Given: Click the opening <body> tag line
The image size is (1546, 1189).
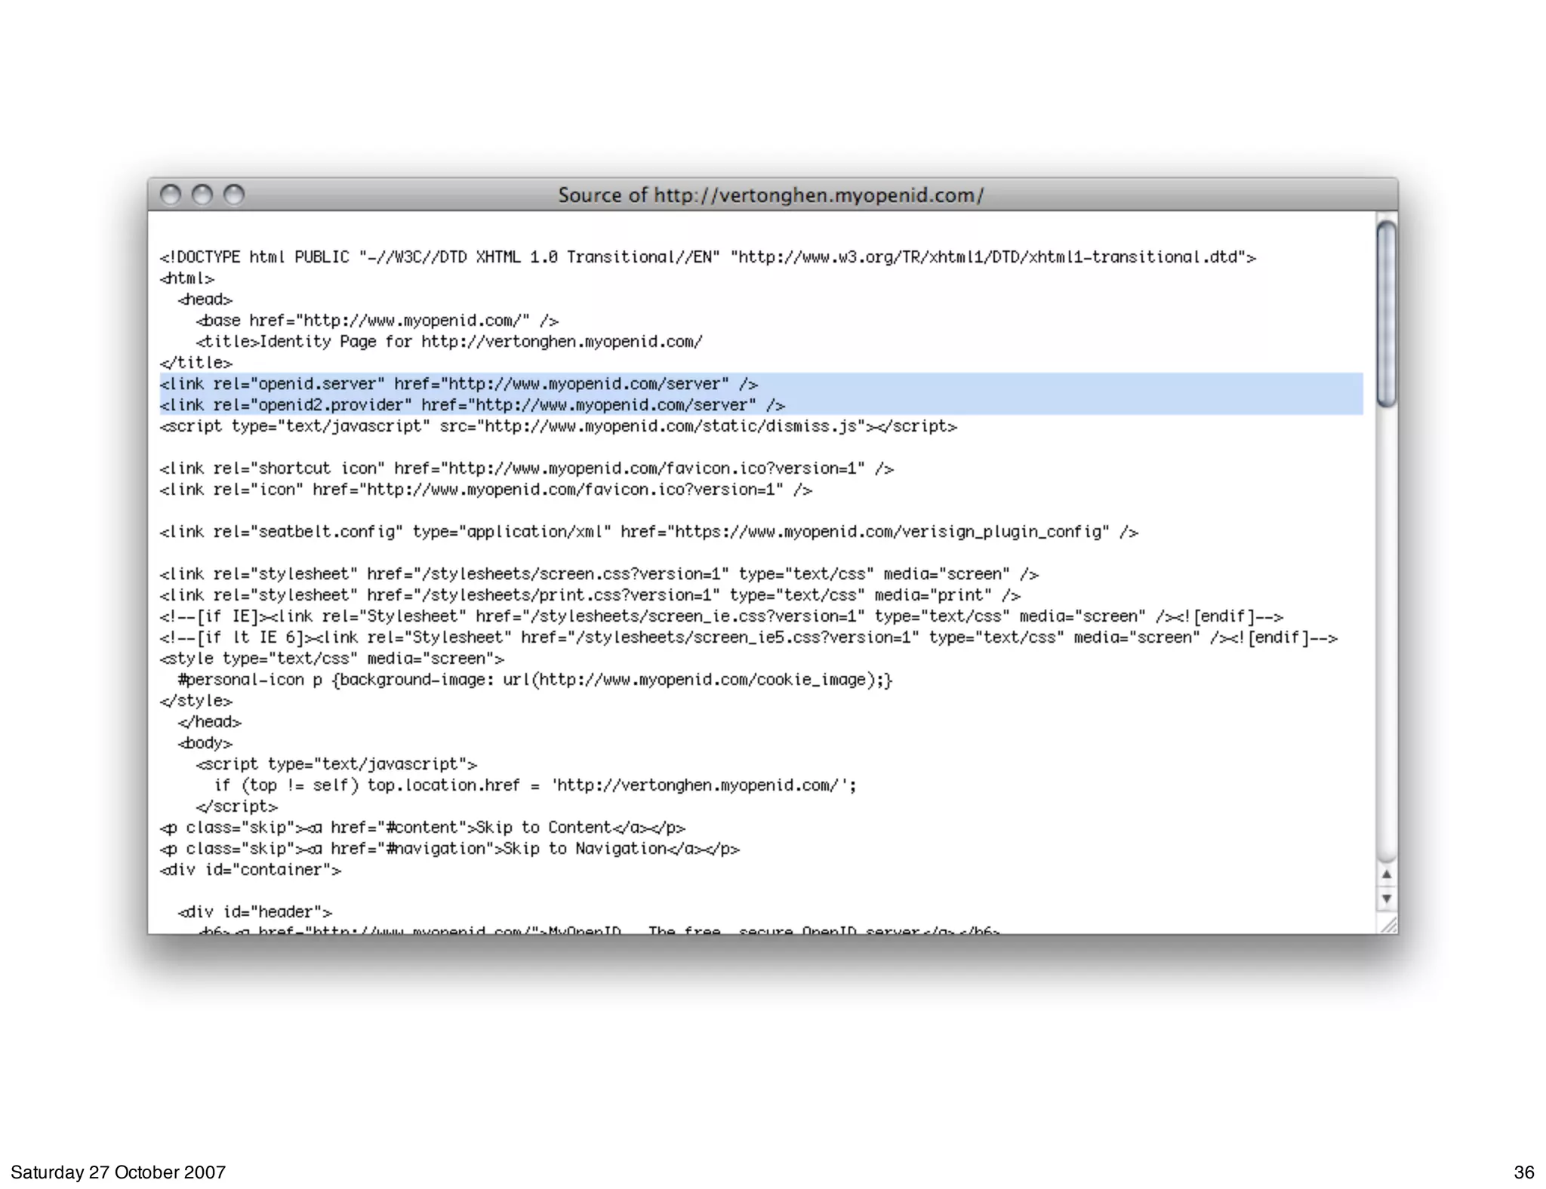Looking at the screenshot, I should [x=205, y=743].
